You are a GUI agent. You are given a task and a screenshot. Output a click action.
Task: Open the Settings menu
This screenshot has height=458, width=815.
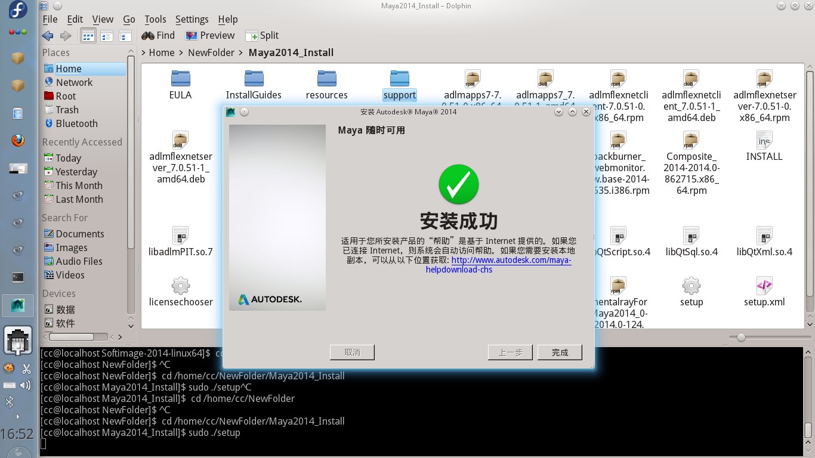[x=192, y=20]
